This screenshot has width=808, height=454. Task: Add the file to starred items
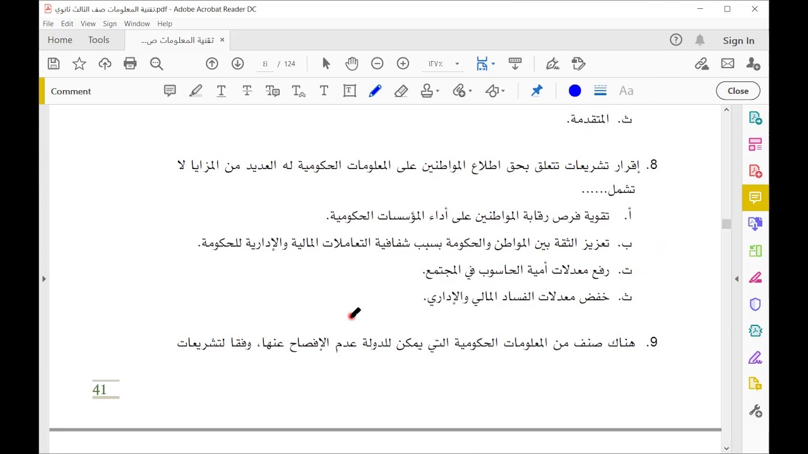click(79, 64)
